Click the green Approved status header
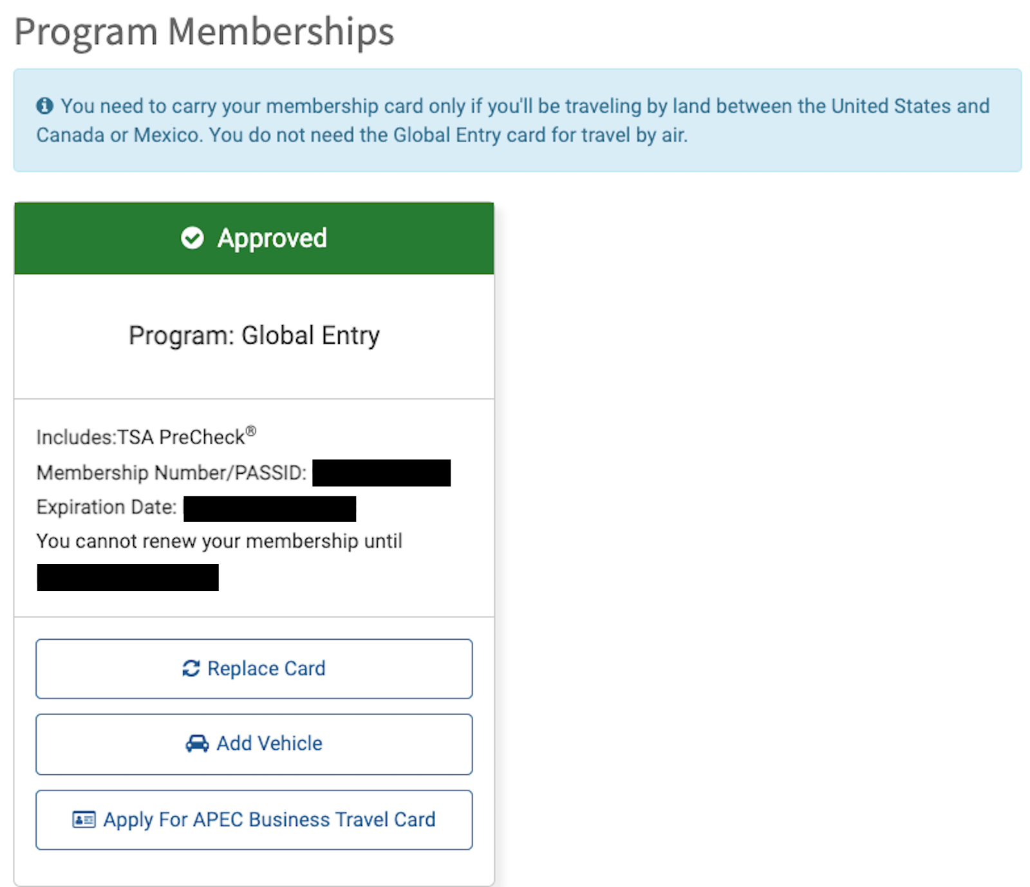The width and height of the screenshot is (1030, 887). pyautogui.click(x=253, y=238)
